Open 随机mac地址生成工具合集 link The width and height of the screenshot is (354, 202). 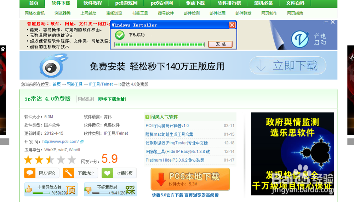(x=169, y=134)
